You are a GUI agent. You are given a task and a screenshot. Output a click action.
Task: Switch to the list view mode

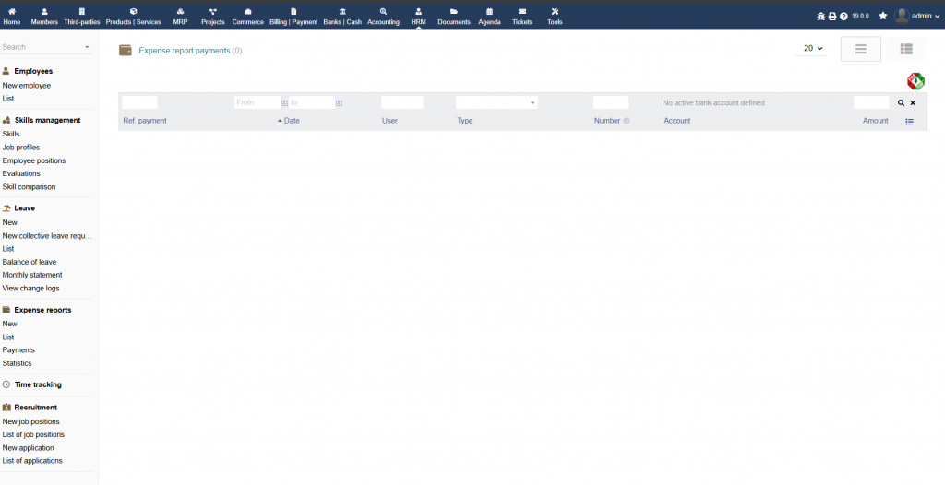coord(861,49)
